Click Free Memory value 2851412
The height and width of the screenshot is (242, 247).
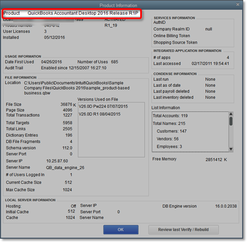click(x=214, y=159)
